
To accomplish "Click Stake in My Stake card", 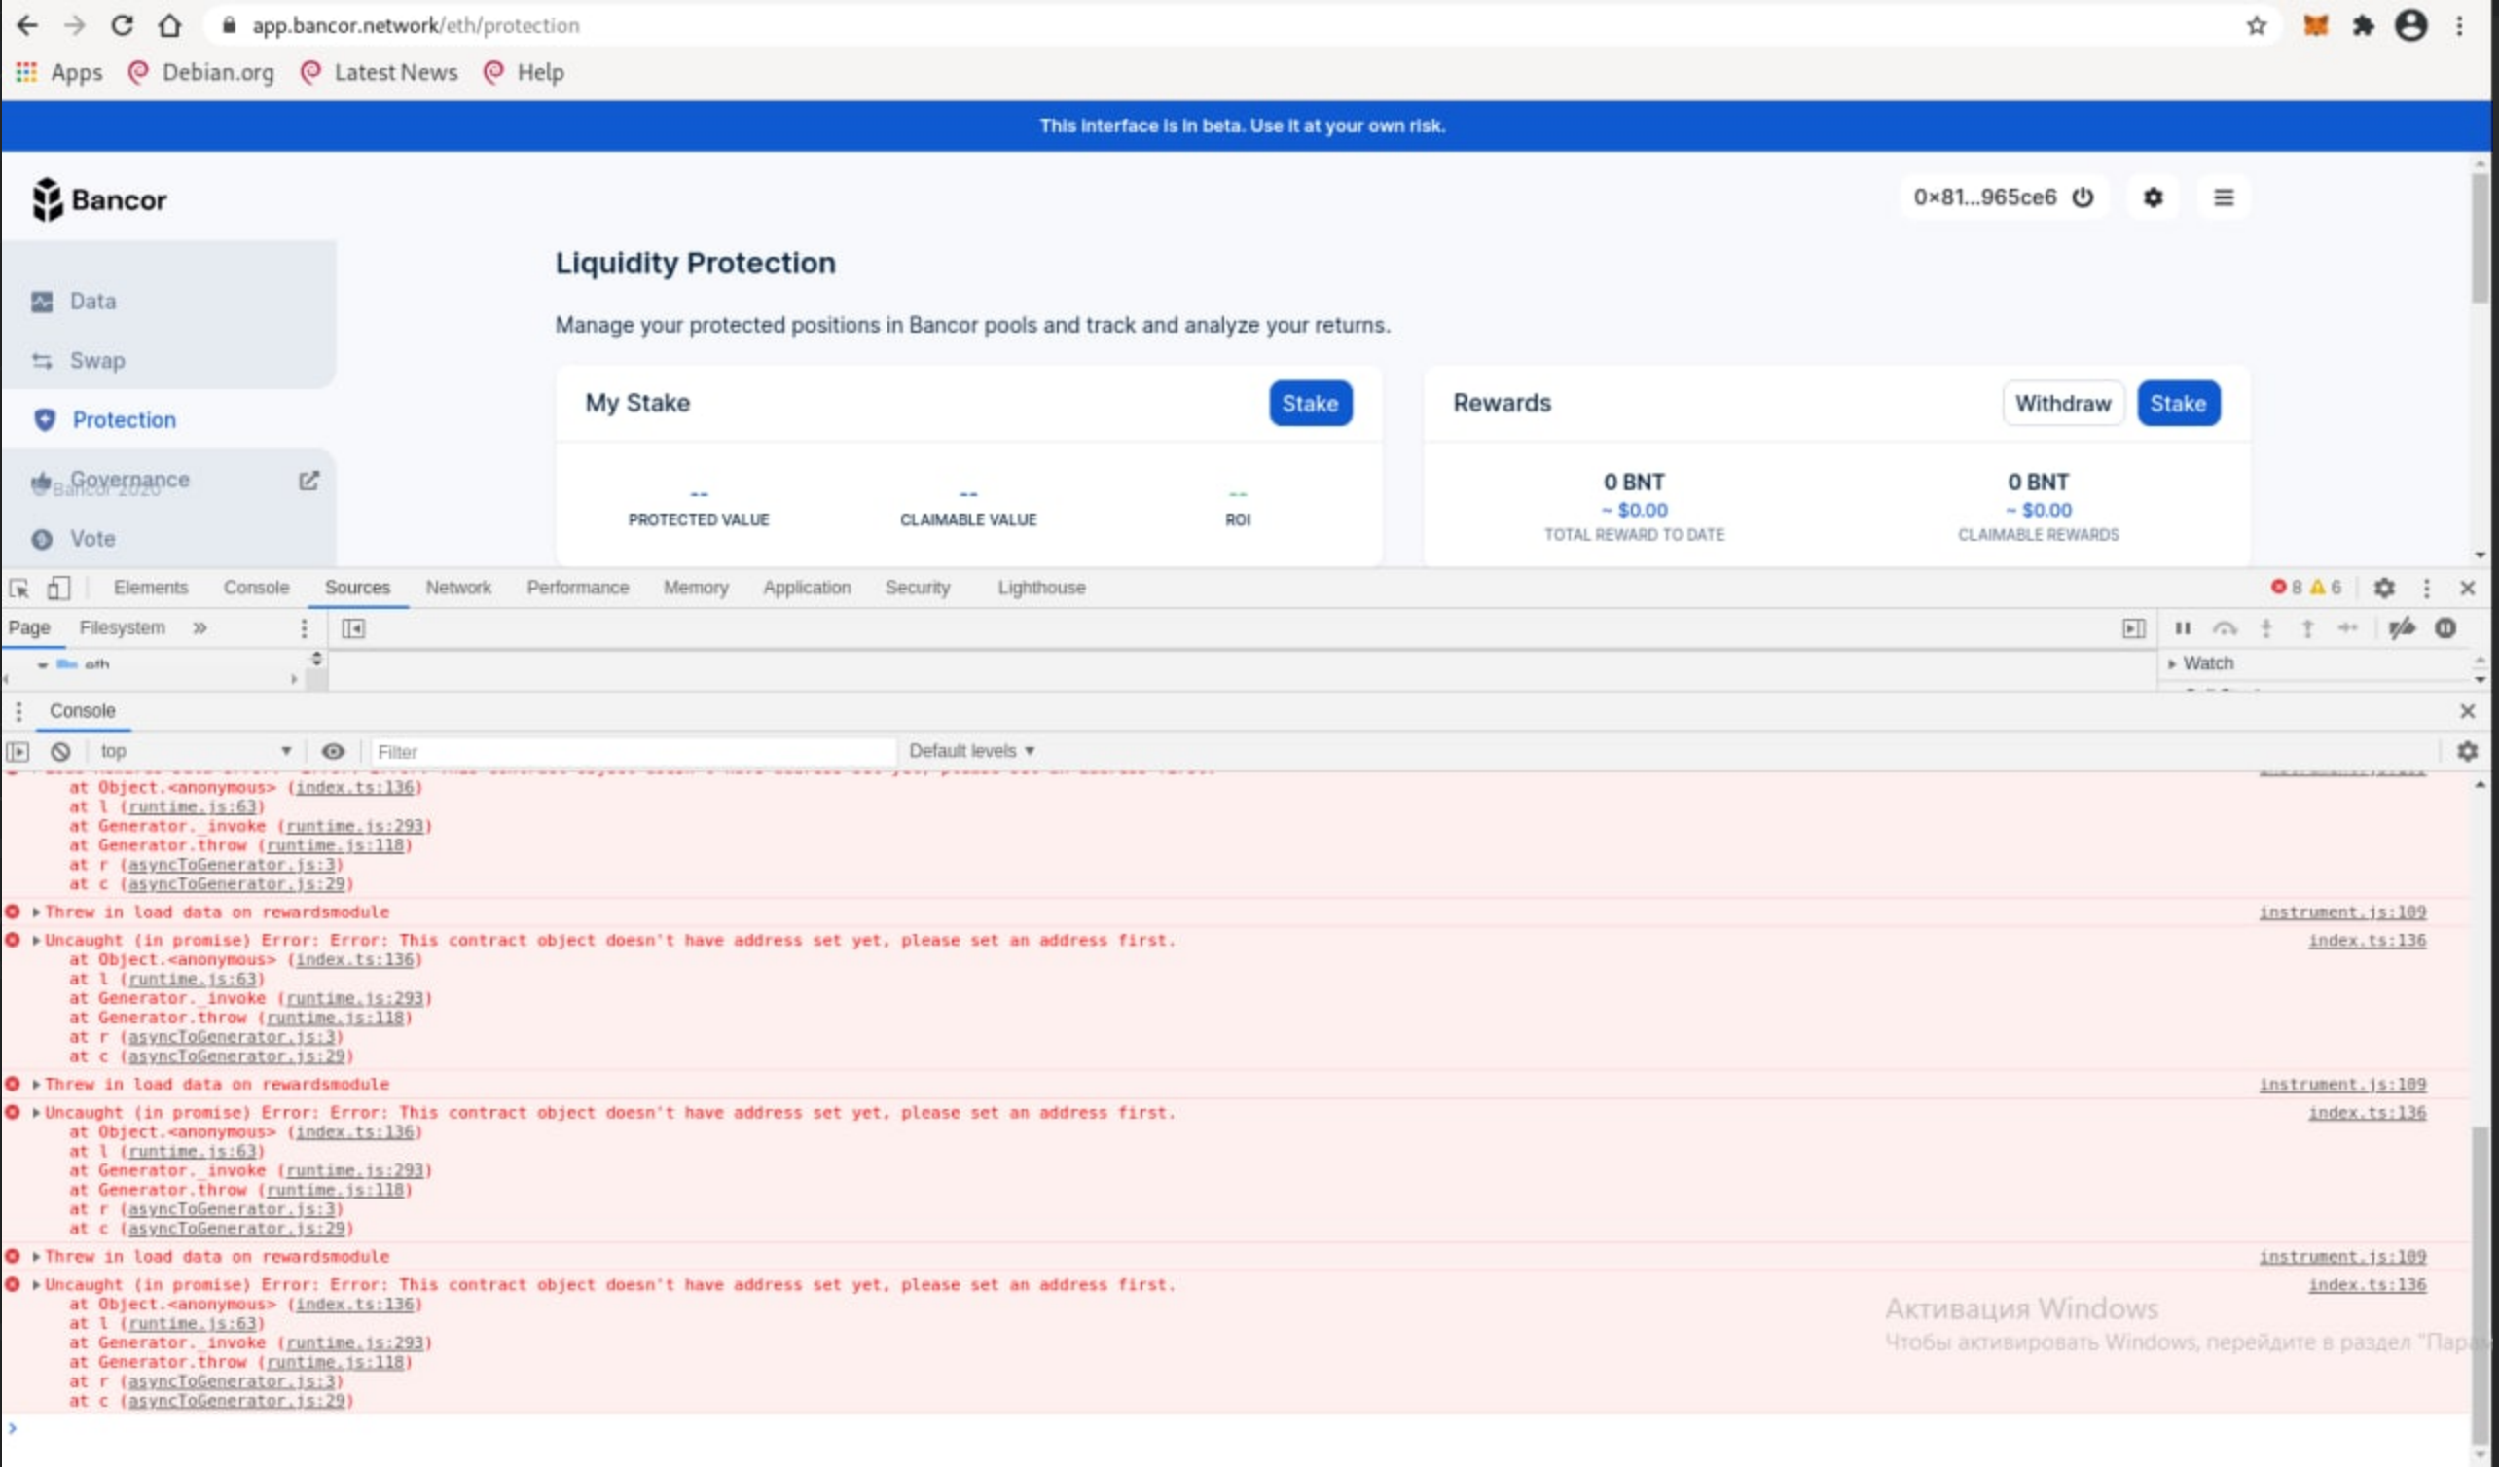I will (1310, 404).
